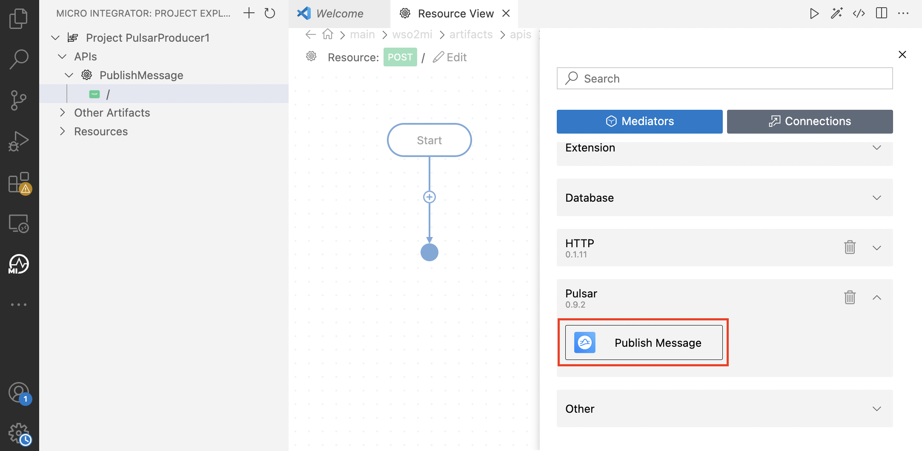Focus the mediator Search field
Image resolution: width=922 pixels, height=451 pixels.
pyautogui.click(x=724, y=78)
